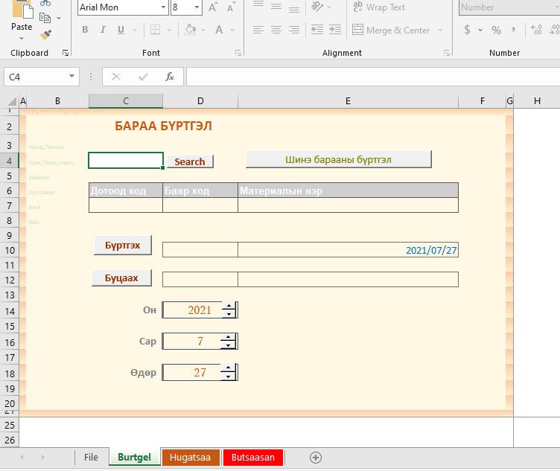This screenshot has height=471, width=560.
Task: Open Fill Color dropdown arrow
Action: click(x=203, y=30)
